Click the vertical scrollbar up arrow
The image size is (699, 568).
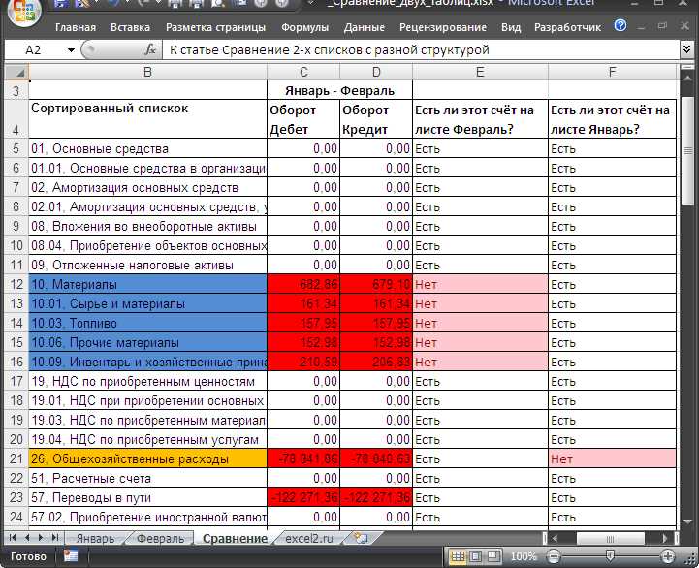(x=688, y=77)
